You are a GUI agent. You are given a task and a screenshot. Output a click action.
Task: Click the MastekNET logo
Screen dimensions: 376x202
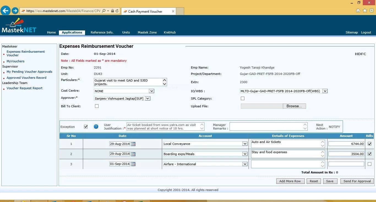point(19,26)
